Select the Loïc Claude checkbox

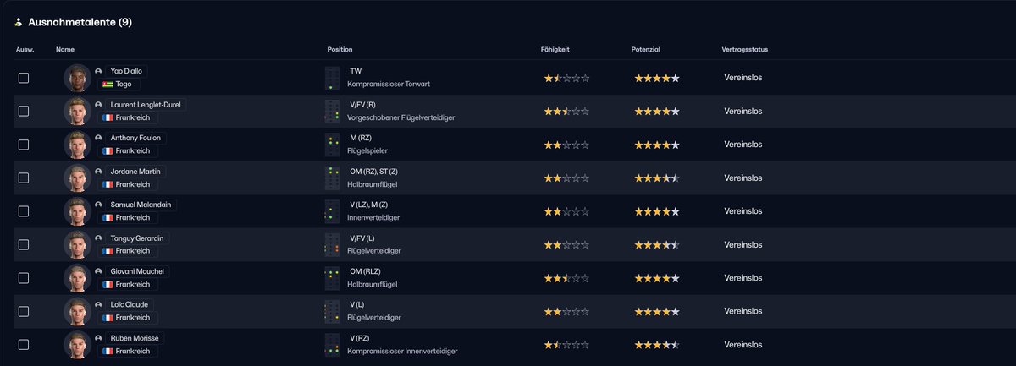(24, 311)
